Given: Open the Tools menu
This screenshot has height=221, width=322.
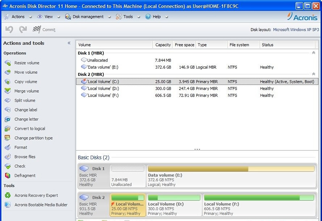Looking at the screenshot, I should [x=128, y=17].
